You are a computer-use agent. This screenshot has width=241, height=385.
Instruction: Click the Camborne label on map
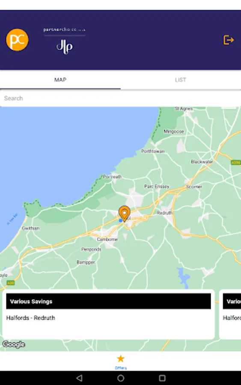pyautogui.click(x=107, y=239)
